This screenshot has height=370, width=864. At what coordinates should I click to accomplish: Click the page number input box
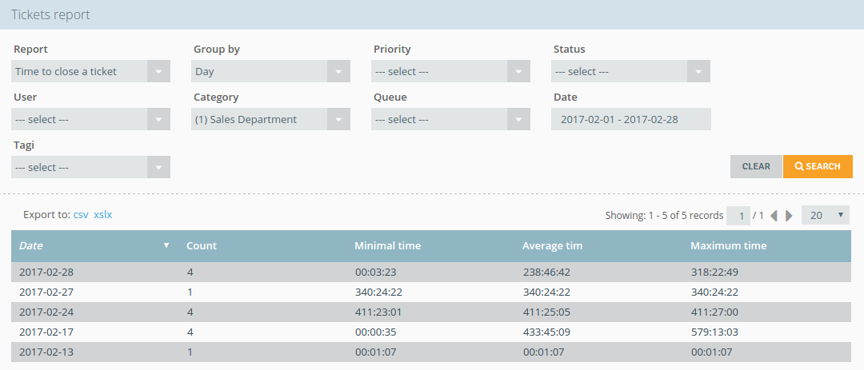738,215
